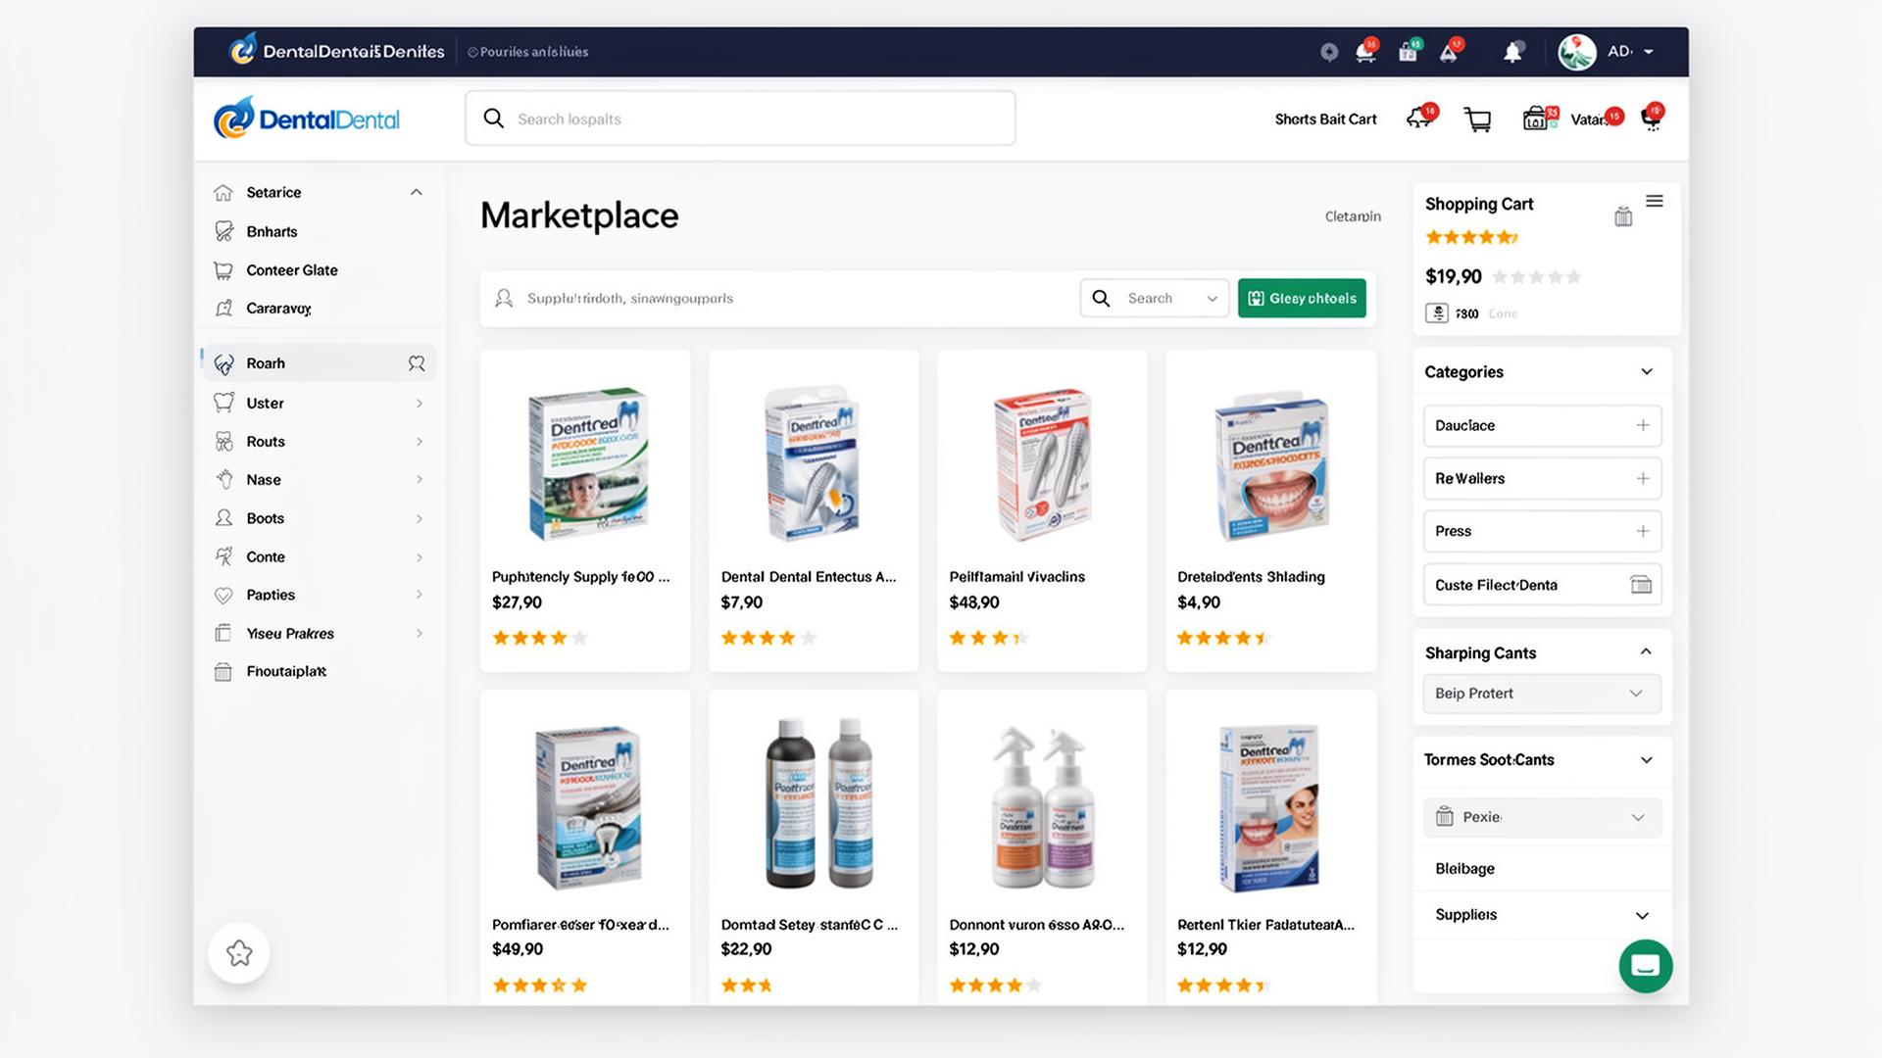Click the Cletarpin link
Screen dimensions: 1882x1058
pos(1353,216)
